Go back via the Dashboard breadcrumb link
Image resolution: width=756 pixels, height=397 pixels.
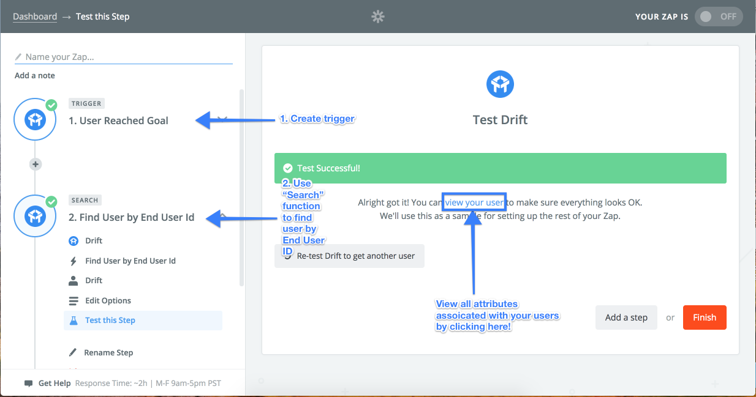tap(35, 17)
